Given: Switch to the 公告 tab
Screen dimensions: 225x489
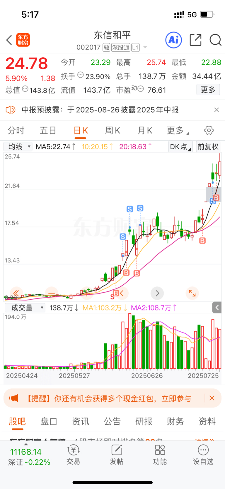Looking at the screenshot, I should click(112, 421).
